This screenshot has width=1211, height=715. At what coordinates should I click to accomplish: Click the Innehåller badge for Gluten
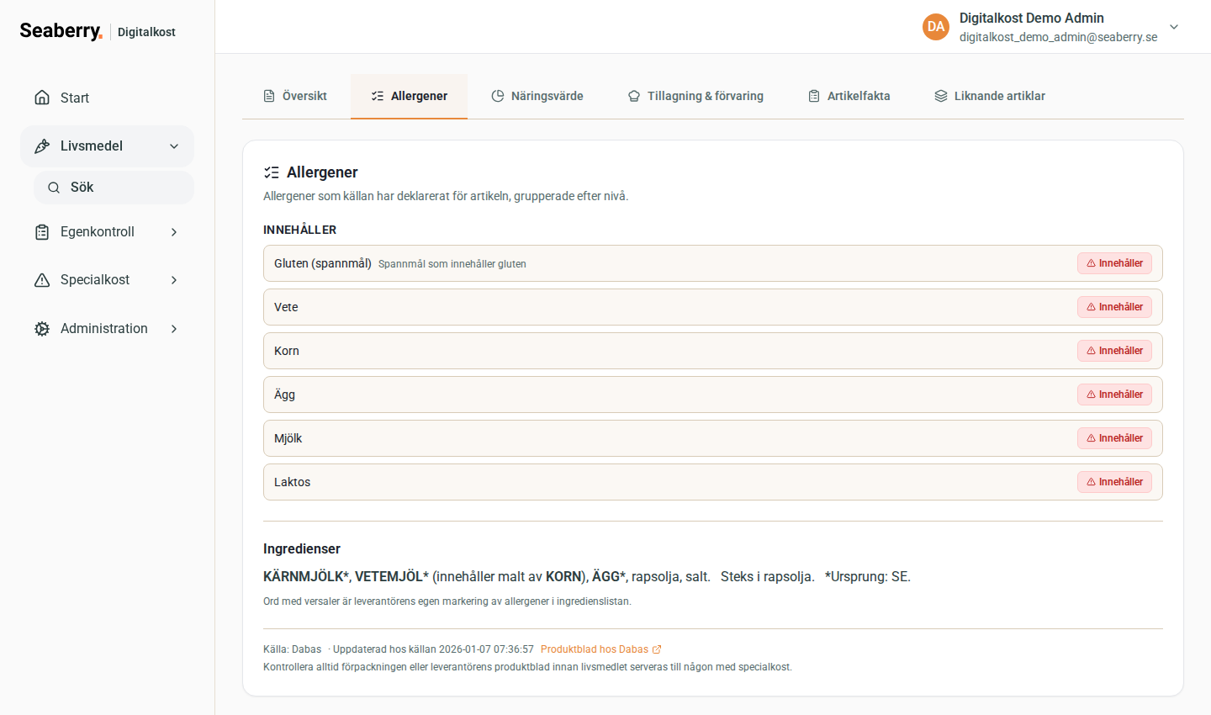1114,263
